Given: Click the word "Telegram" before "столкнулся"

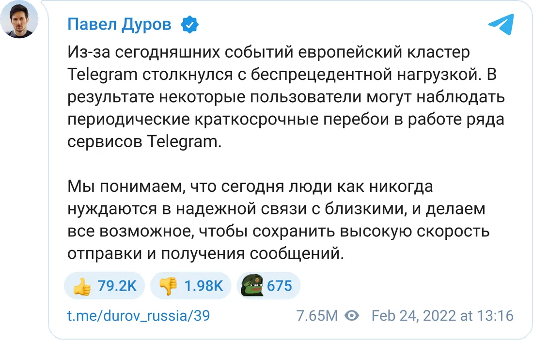Looking at the screenshot, I should [x=103, y=75].
